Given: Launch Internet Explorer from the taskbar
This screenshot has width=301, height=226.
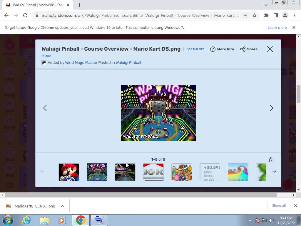Looking at the screenshot, I should coord(26,220).
